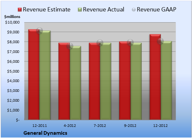Click the GAAP sphere marker for 9-2012
This screenshot has height=138, width=192.
[x=130, y=43]
